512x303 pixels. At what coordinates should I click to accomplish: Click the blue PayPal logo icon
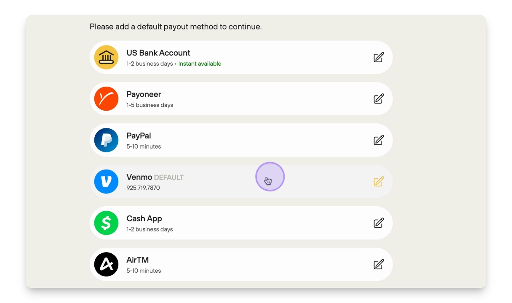[x=106, y=140]
